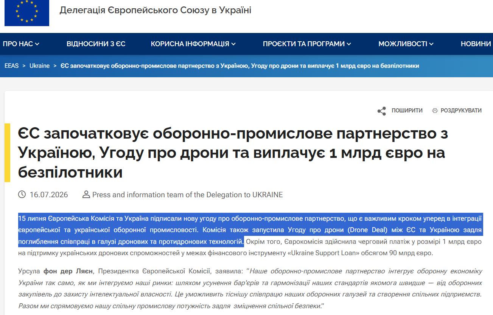This screenshot has height=315, width=493.
Task: Open the МОЖЛИВОСТІ menu
Action: pyautogui.click(x=406, y=44)
